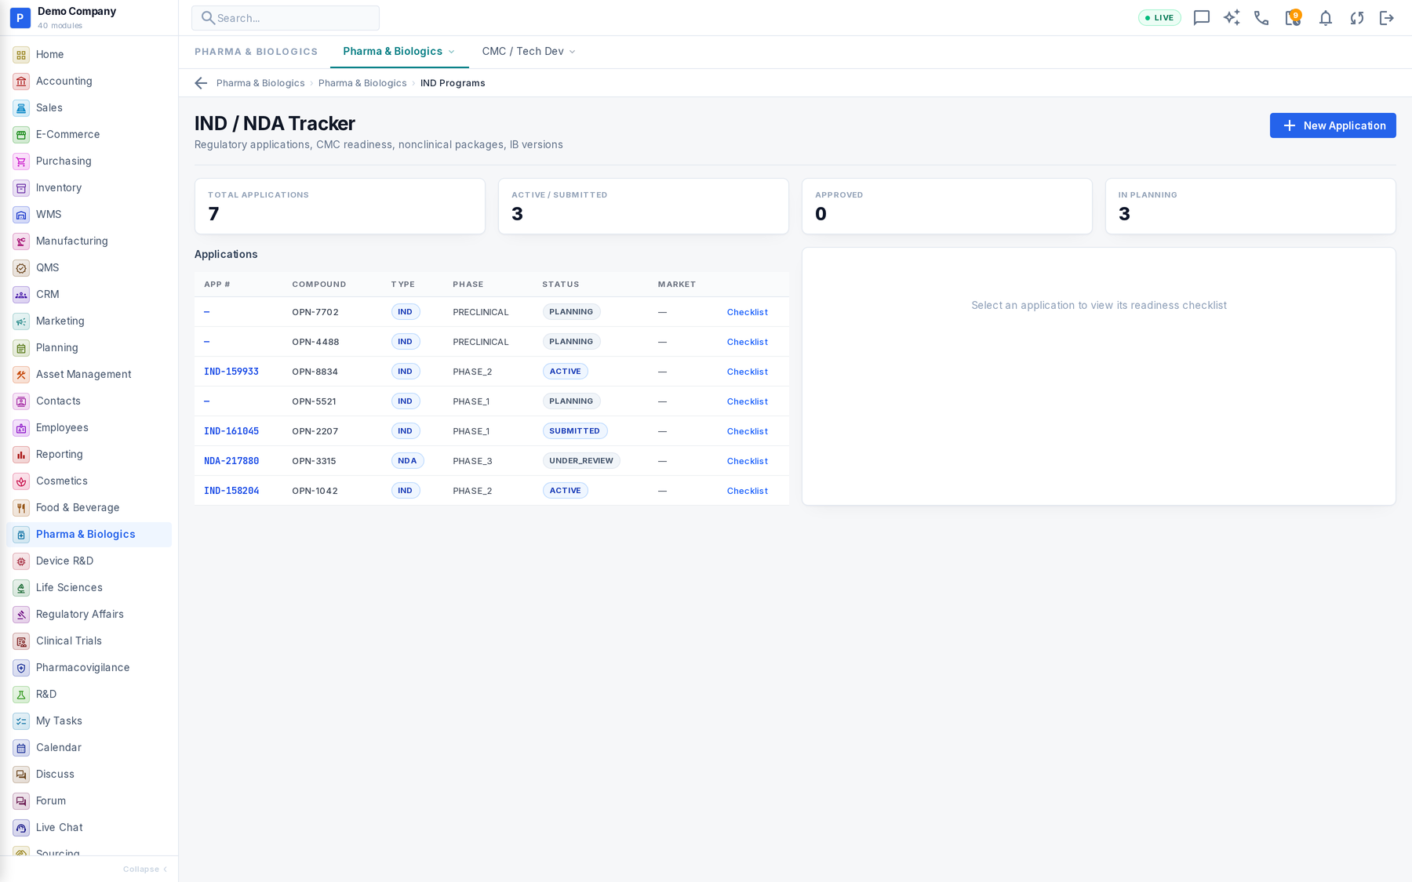Open Checklist for OPN-8834

coord(747,372)
